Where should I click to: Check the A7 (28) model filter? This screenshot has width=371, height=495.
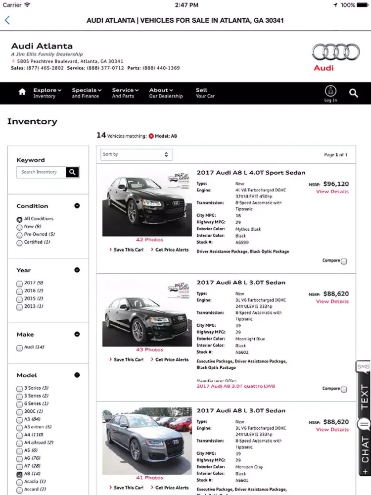(x=20, y=467)
